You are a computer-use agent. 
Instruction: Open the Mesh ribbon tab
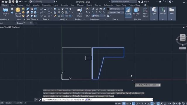click(x=28, y=5)
